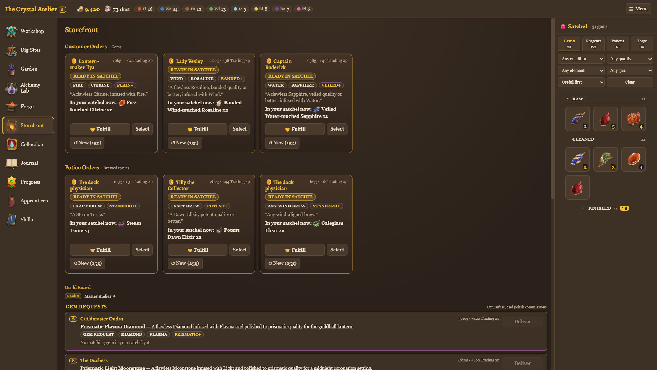Reroll Captain Roderick's order with New (15g)
Image resolution: width=657 pixels, height=370 pixels.
coord(282,143)
